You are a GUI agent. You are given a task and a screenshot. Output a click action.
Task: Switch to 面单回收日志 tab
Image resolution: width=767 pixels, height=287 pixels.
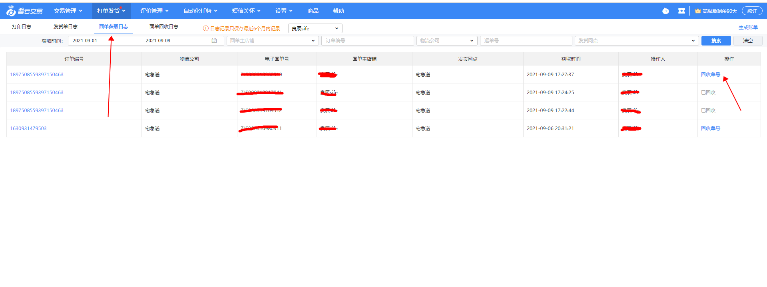coord(164,27)
